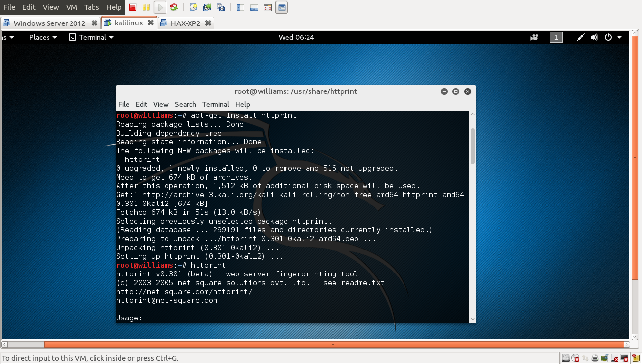This screenshot has height=364, width=642.
Task: Open the VM menu in VMware menubar
Action: point(71,7)
